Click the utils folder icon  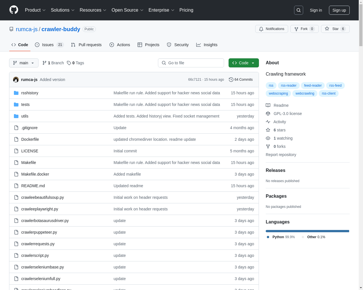pyautogui.click(x=16, y=116)
